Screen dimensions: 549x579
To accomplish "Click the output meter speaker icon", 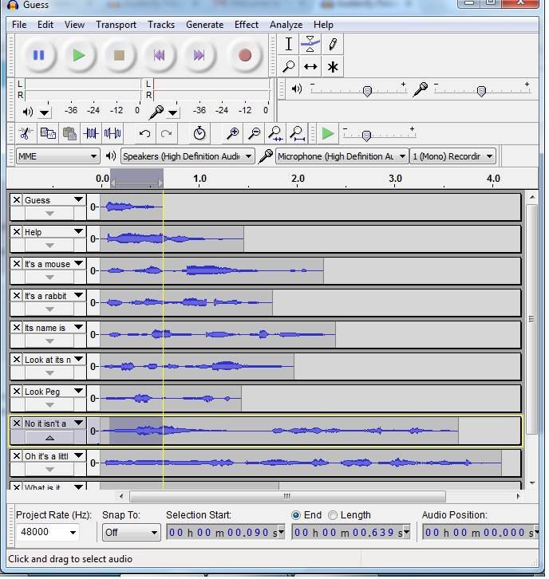I will tap(28, 112).
